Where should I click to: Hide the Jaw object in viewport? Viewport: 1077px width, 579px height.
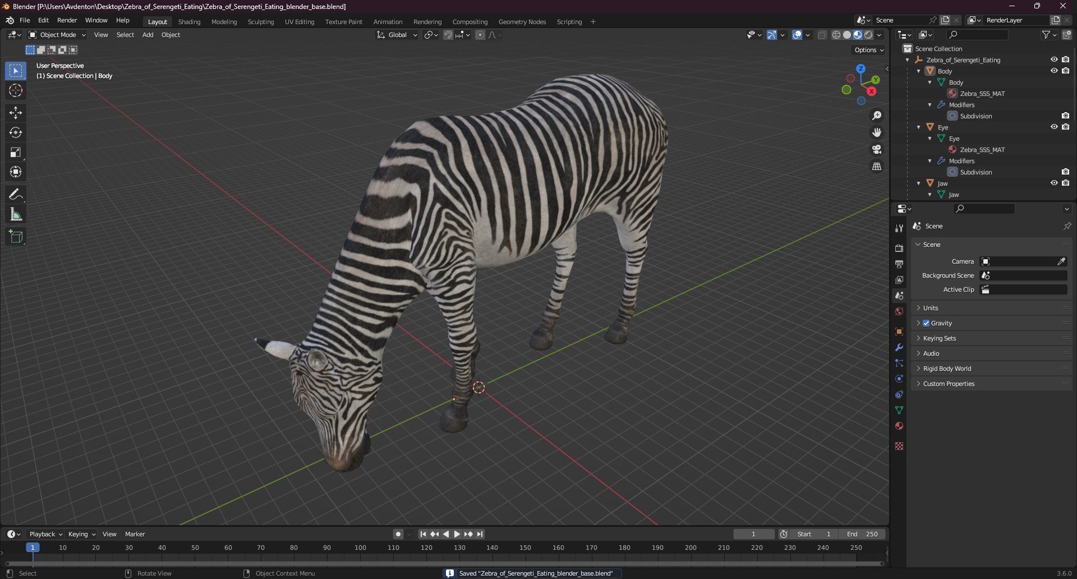pyautogui.click(x=1054, y=183)
